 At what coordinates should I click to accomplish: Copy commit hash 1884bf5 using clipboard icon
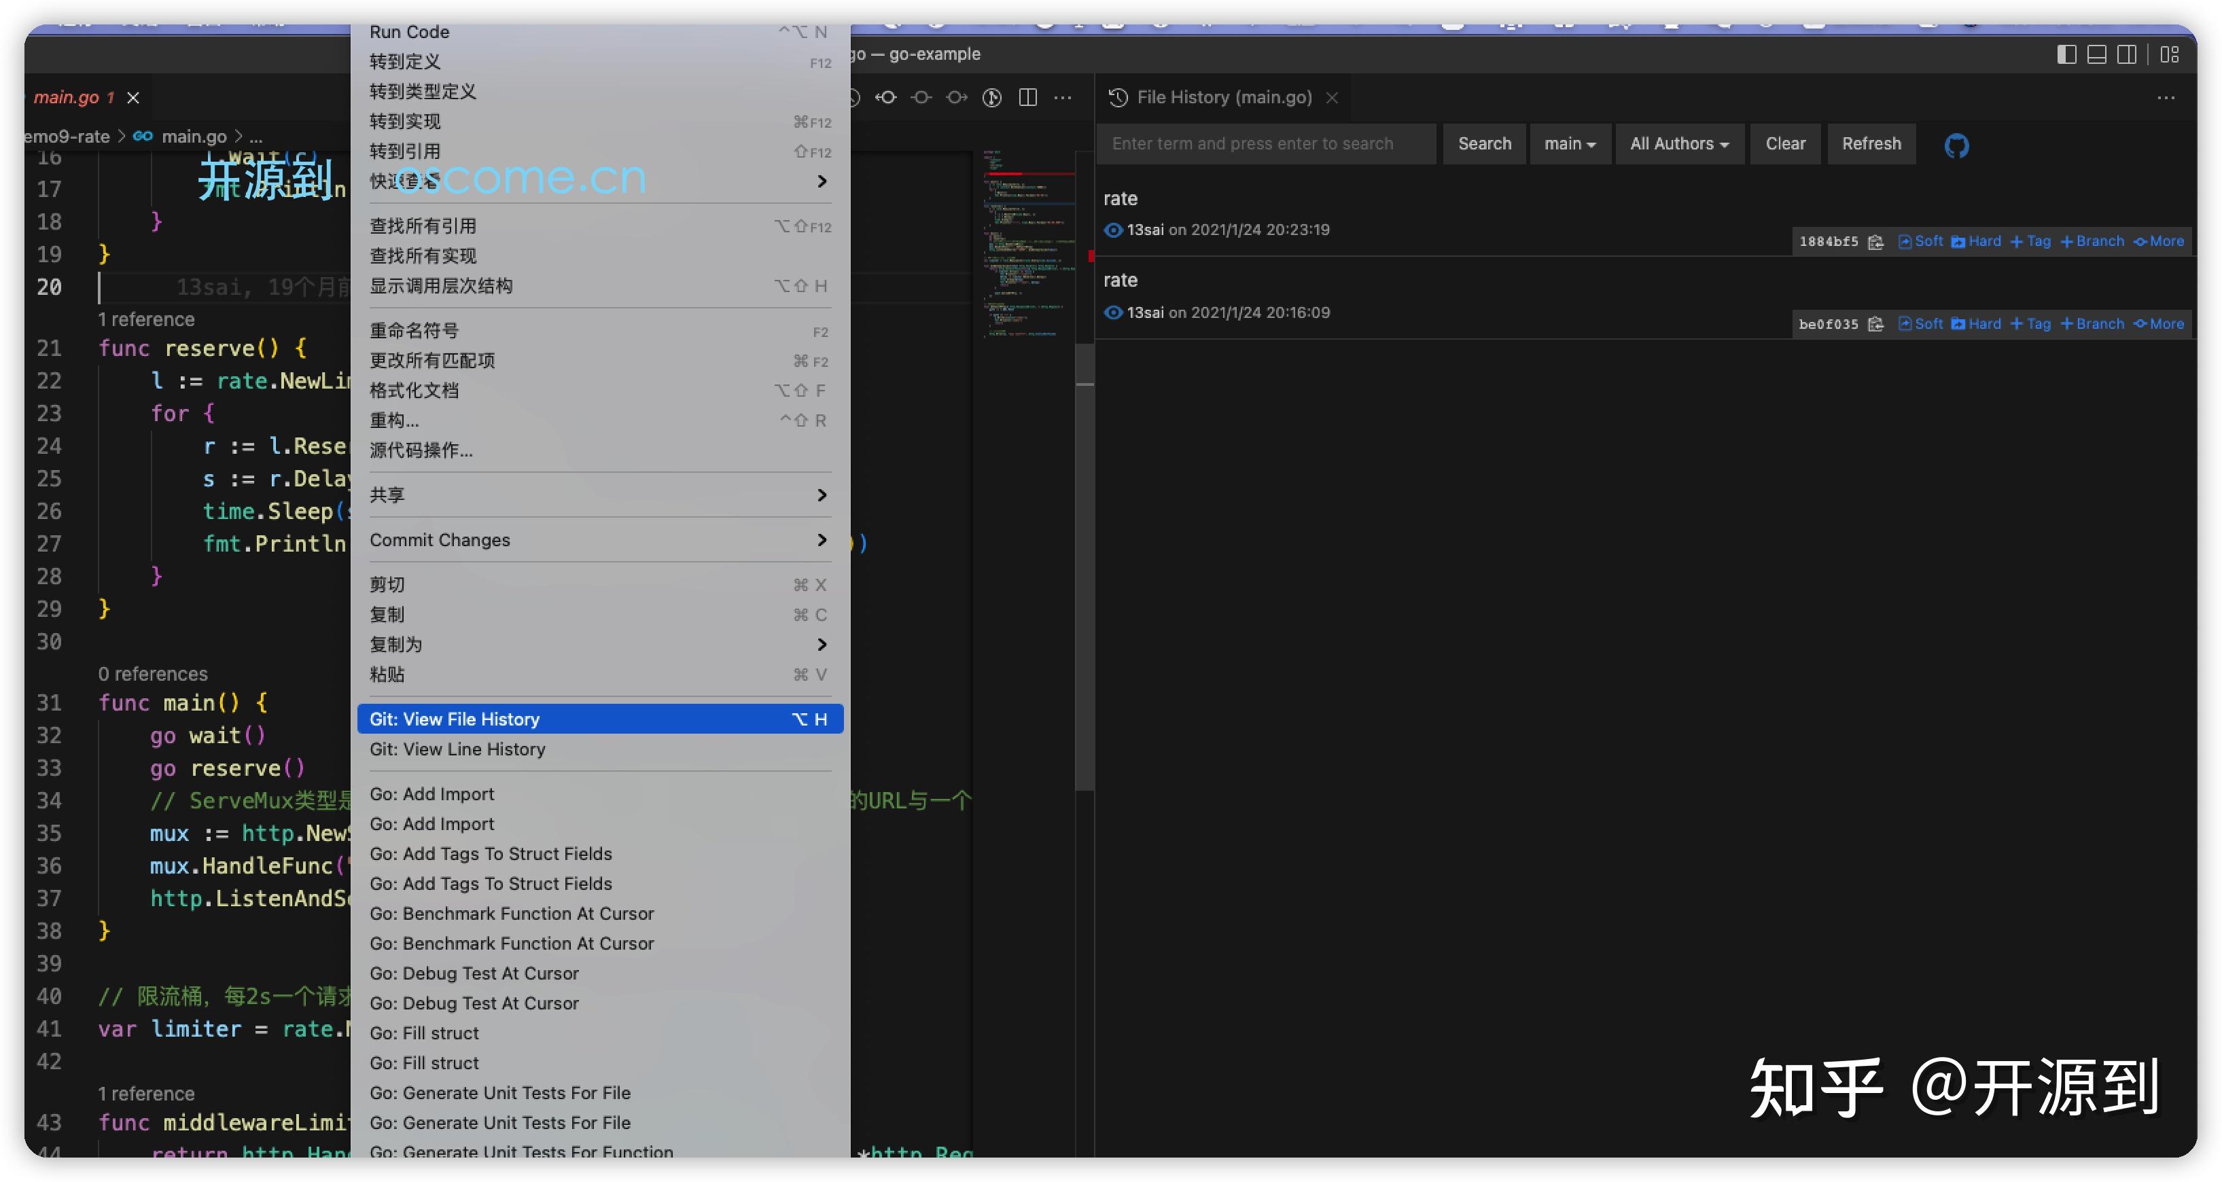tap(1876, 243)
